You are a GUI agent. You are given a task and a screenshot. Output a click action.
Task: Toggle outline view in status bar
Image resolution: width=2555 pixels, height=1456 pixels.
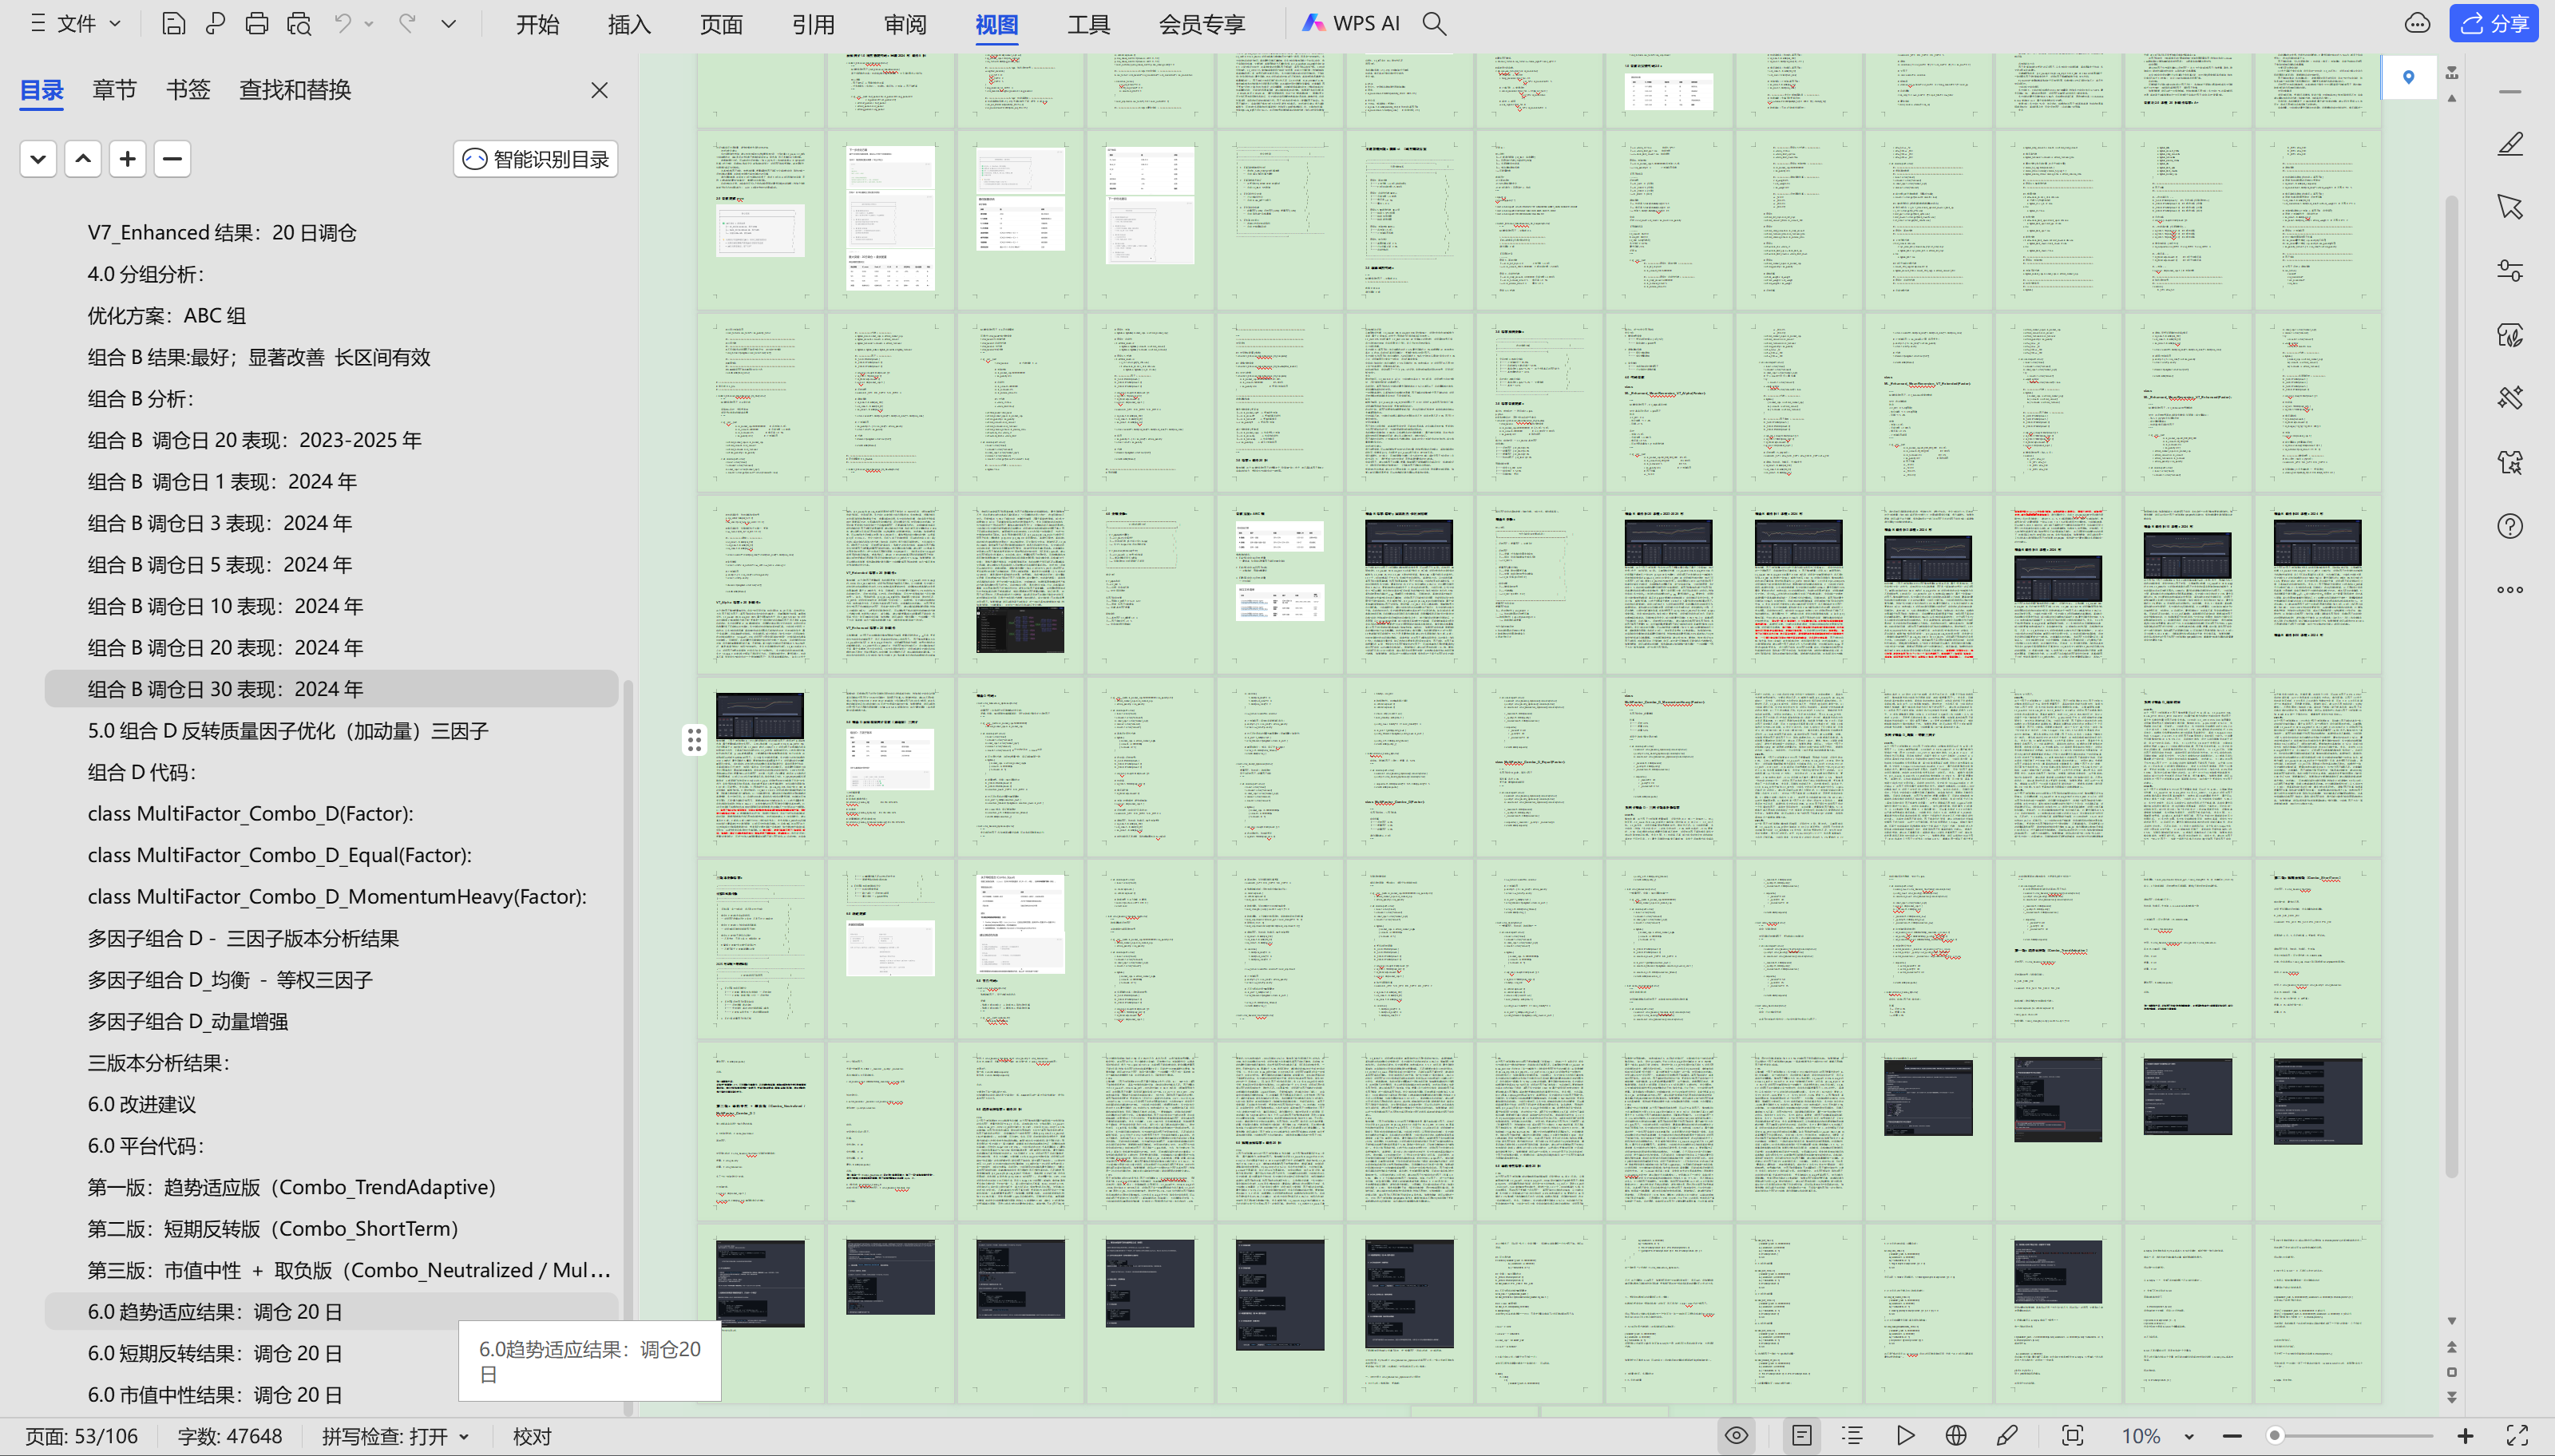point(1852,1436)
